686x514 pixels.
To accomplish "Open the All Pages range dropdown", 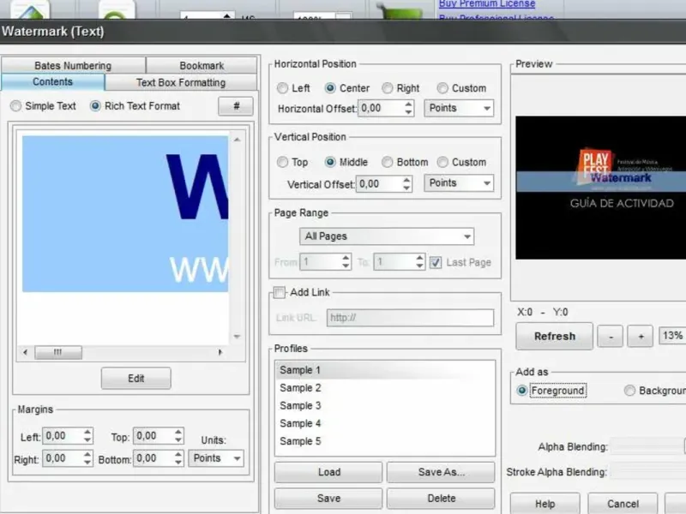I will tap(387, 236).
